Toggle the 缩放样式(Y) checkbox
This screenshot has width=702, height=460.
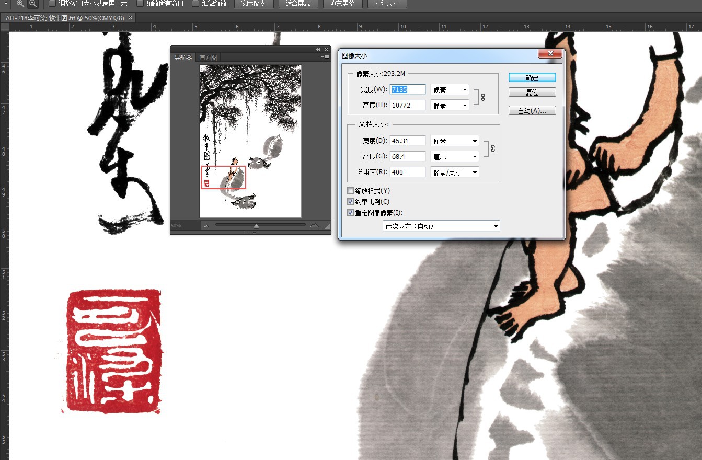[351, 191]
